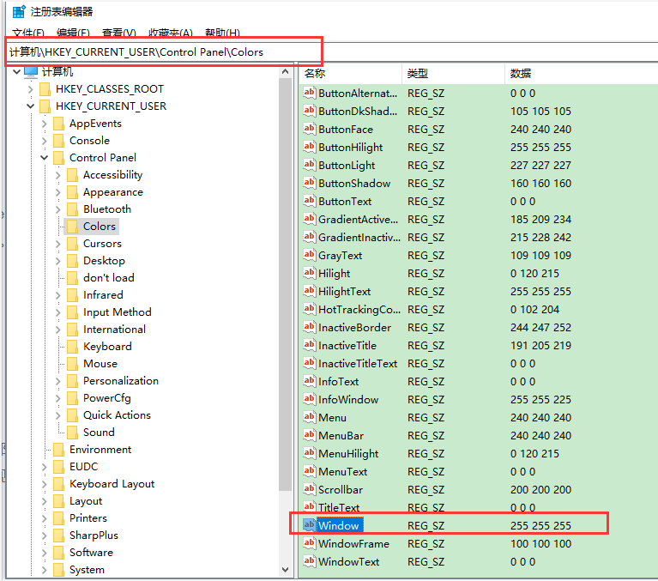Expand the Software key
This screenshot has height=581, width=658.
point(44,553)
